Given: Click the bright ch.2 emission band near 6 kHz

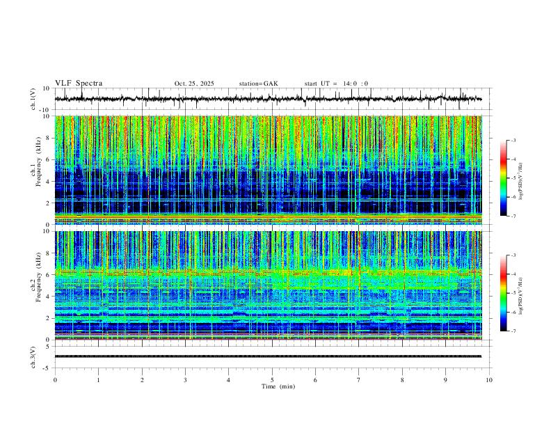Looking at the screenshot, I should pos(268,272).
